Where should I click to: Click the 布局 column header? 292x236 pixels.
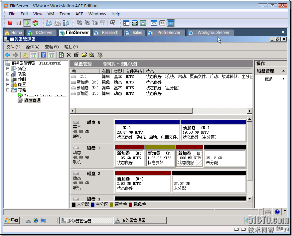[106, 71]
